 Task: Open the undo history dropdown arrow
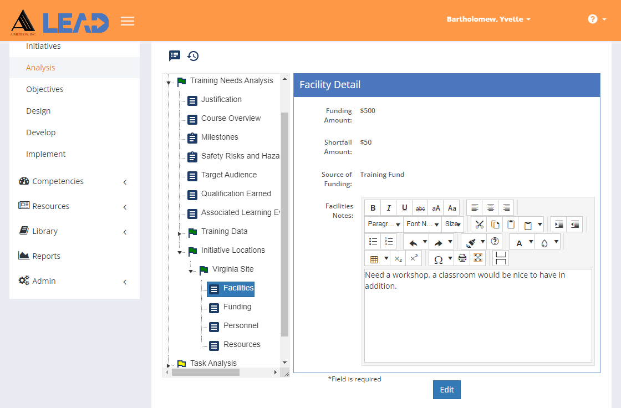click(x=425, y=242)
